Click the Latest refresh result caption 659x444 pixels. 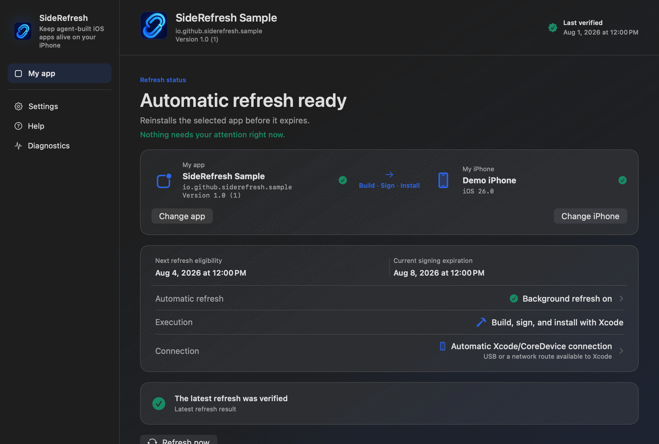click(x=205, y=409)
